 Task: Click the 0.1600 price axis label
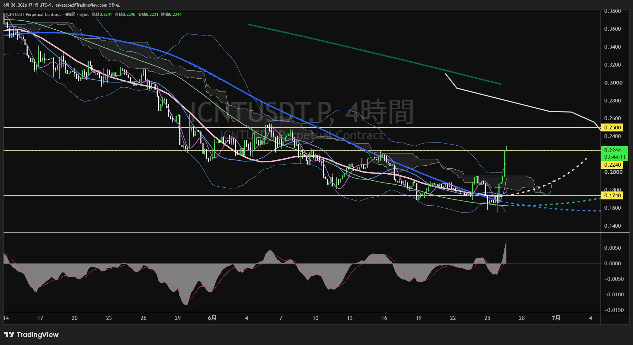[612, 208]
